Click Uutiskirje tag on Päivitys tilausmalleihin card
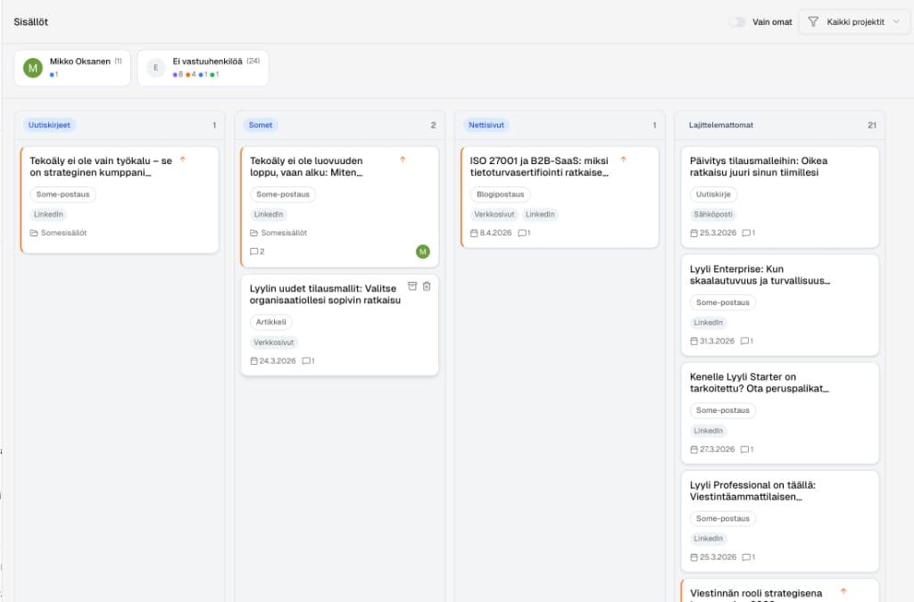Screen dimensions: 914x602 pos(713,194)
